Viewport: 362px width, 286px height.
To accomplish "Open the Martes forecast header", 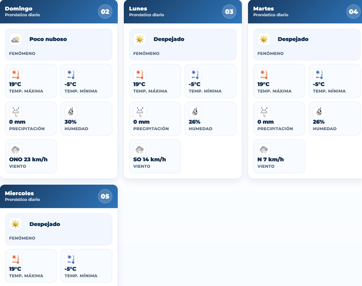I will tap(305, 12).
